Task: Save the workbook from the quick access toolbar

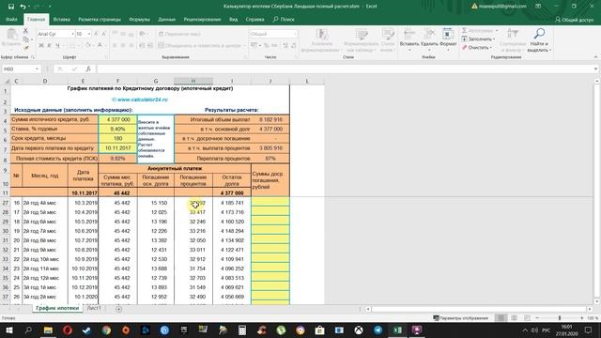Action: pyautogui.click(x=11, y=7)
